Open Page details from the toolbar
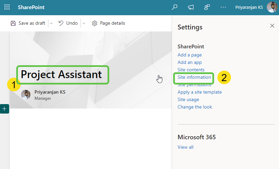Screen dimensions: 279x169 [109, 23]
